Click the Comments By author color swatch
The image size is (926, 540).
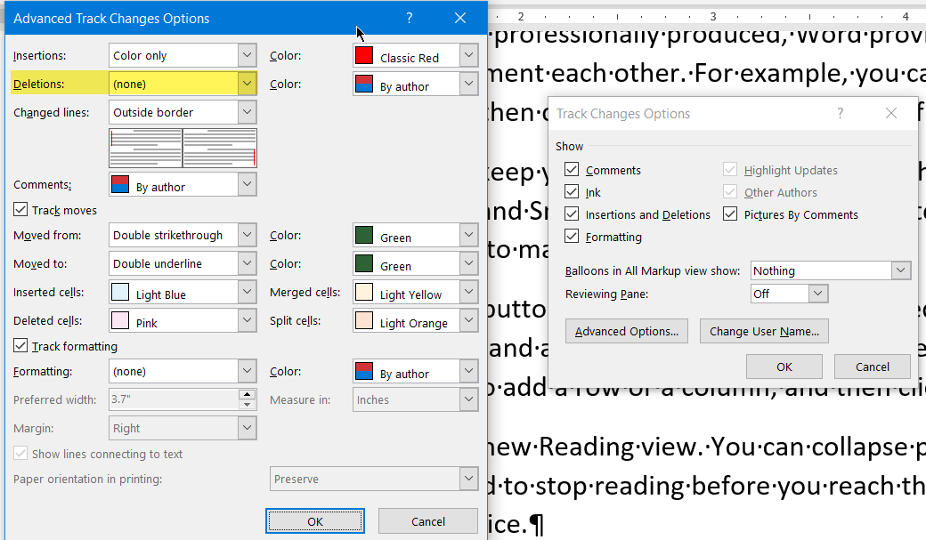(x=120, y=185)
